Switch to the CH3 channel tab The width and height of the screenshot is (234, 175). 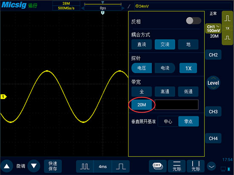point(213,112)
